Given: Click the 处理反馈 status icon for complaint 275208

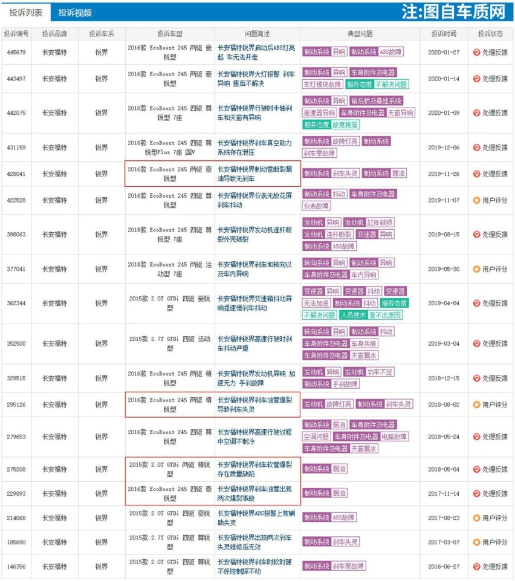Looking at the screenshot, I should pyautogui.click(x=476, y=469).
